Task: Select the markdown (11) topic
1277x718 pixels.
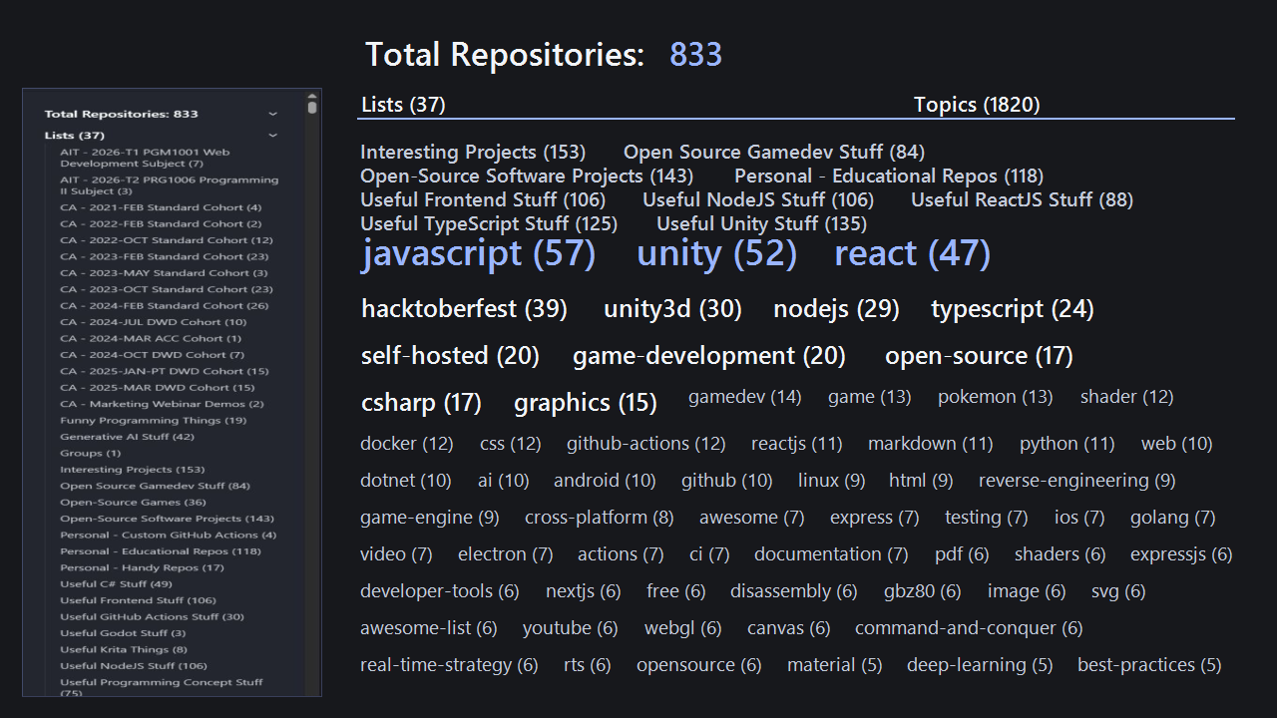Action: coord(931,444)
